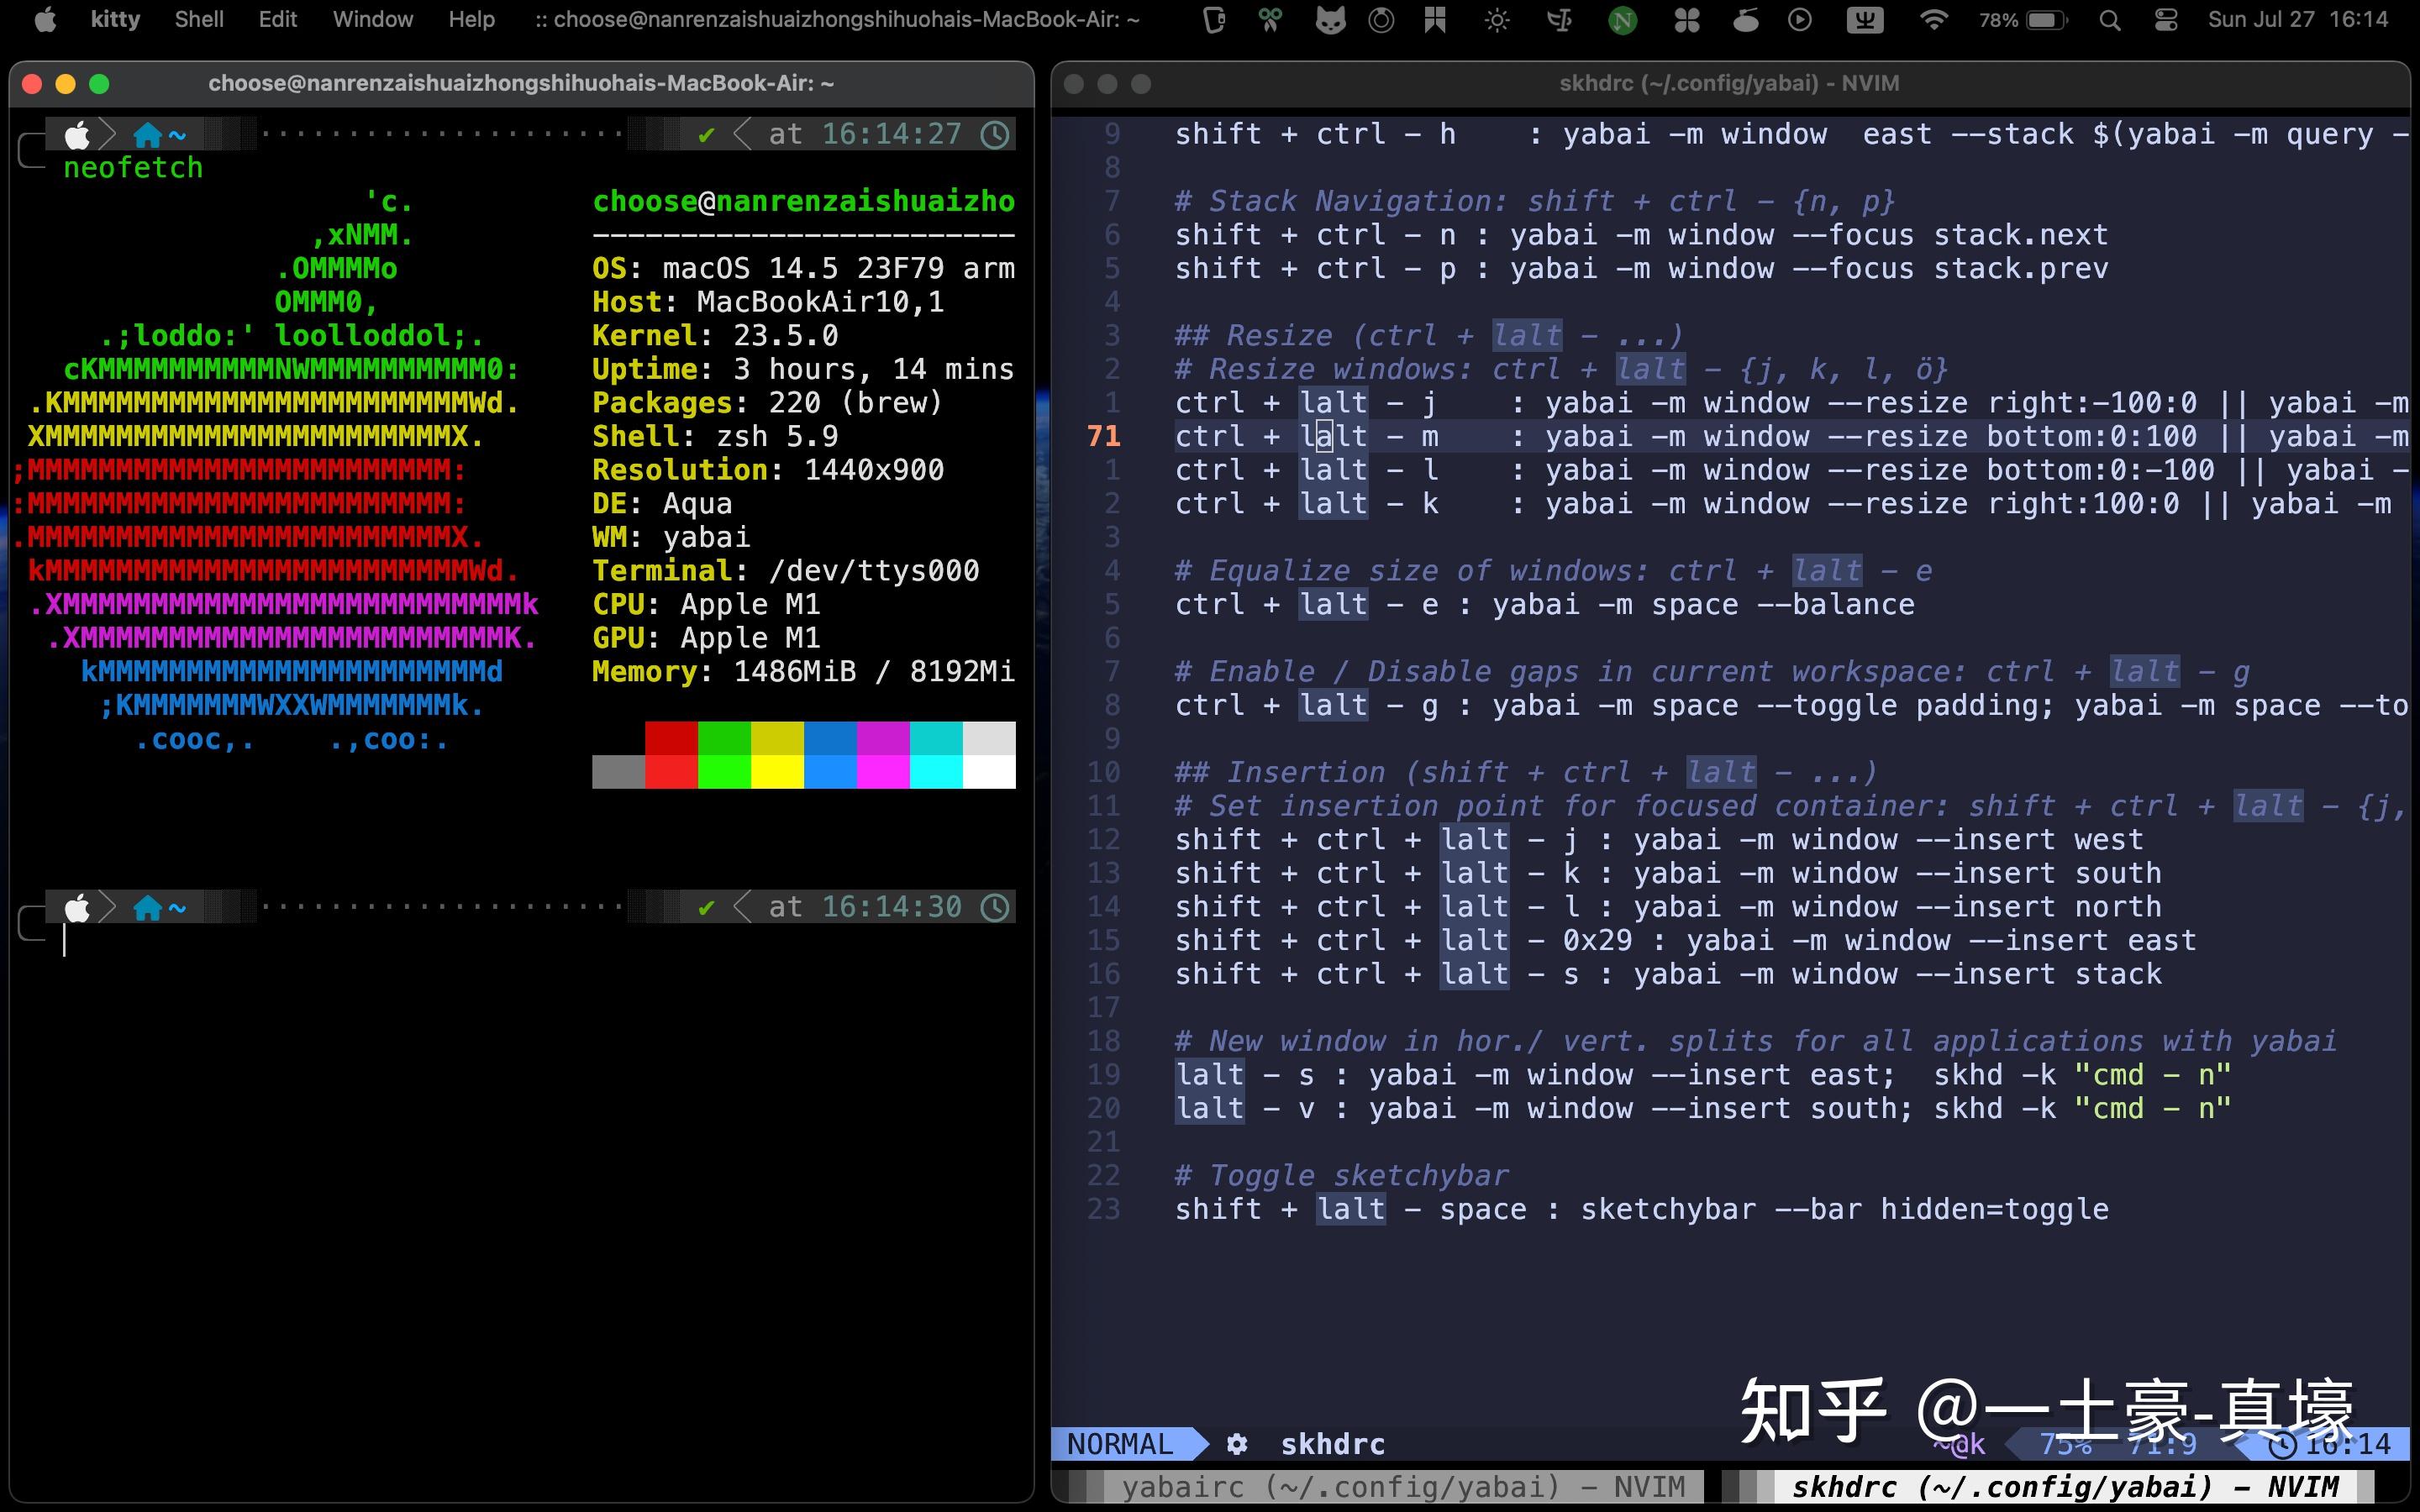The height and width of the screenshot is (1512, 2420).
Task: Click the NORMAL mode indicator in statusline
Action: (x=1120, y=1444)
